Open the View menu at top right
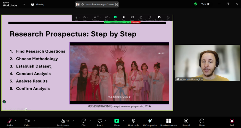The height and width of the screenshot is (128, 241). 206,4
